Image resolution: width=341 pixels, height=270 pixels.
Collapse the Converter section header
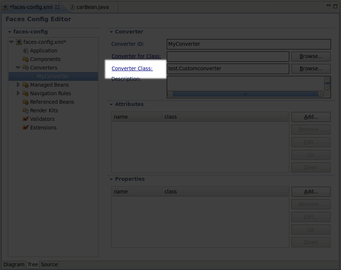111,32
